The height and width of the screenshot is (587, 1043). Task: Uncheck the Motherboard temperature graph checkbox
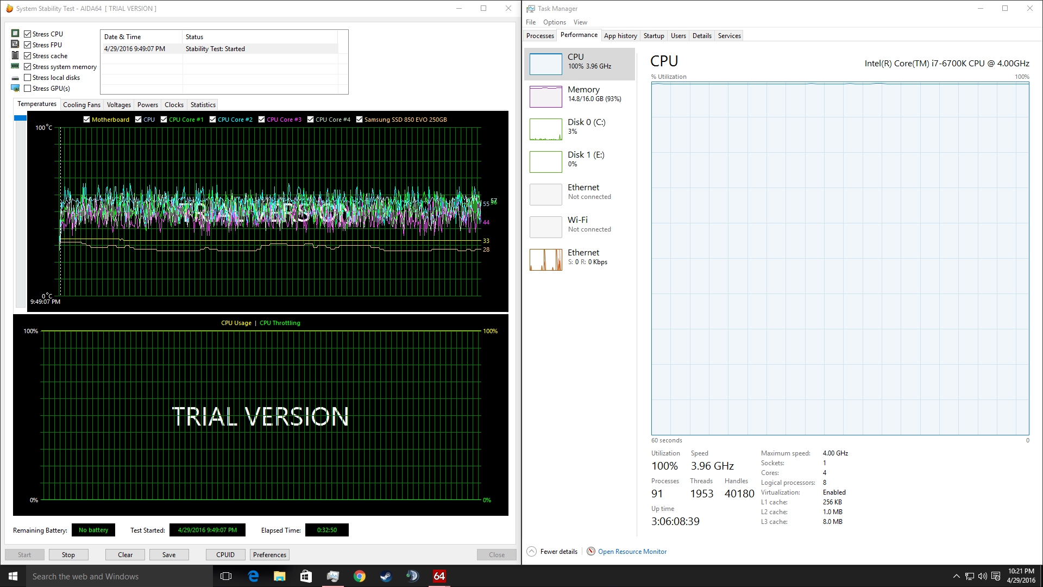[87, 120]
